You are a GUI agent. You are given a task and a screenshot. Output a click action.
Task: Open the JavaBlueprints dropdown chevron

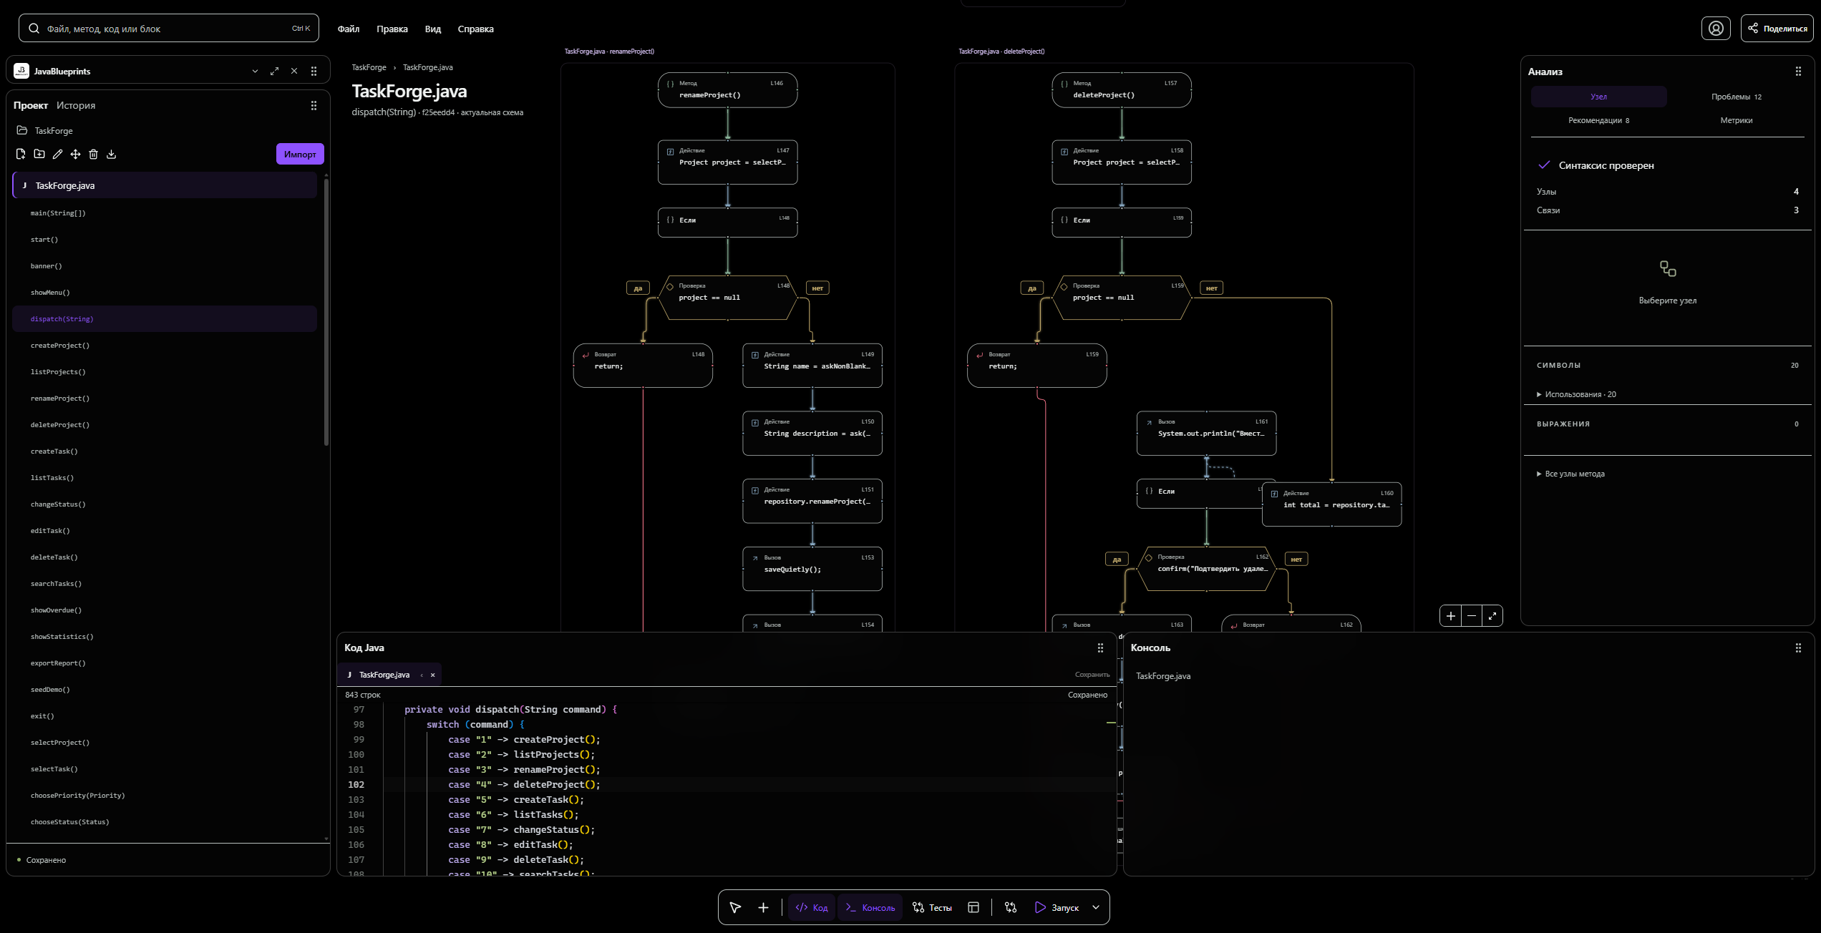[255, 72]
